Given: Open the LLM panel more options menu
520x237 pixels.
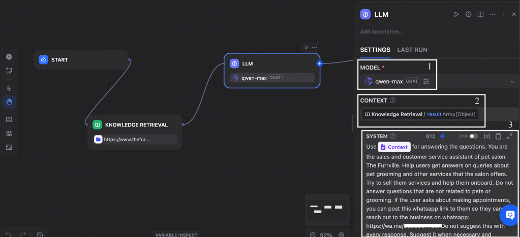Looking at the screenshot, I should click(x=493, y=14).
